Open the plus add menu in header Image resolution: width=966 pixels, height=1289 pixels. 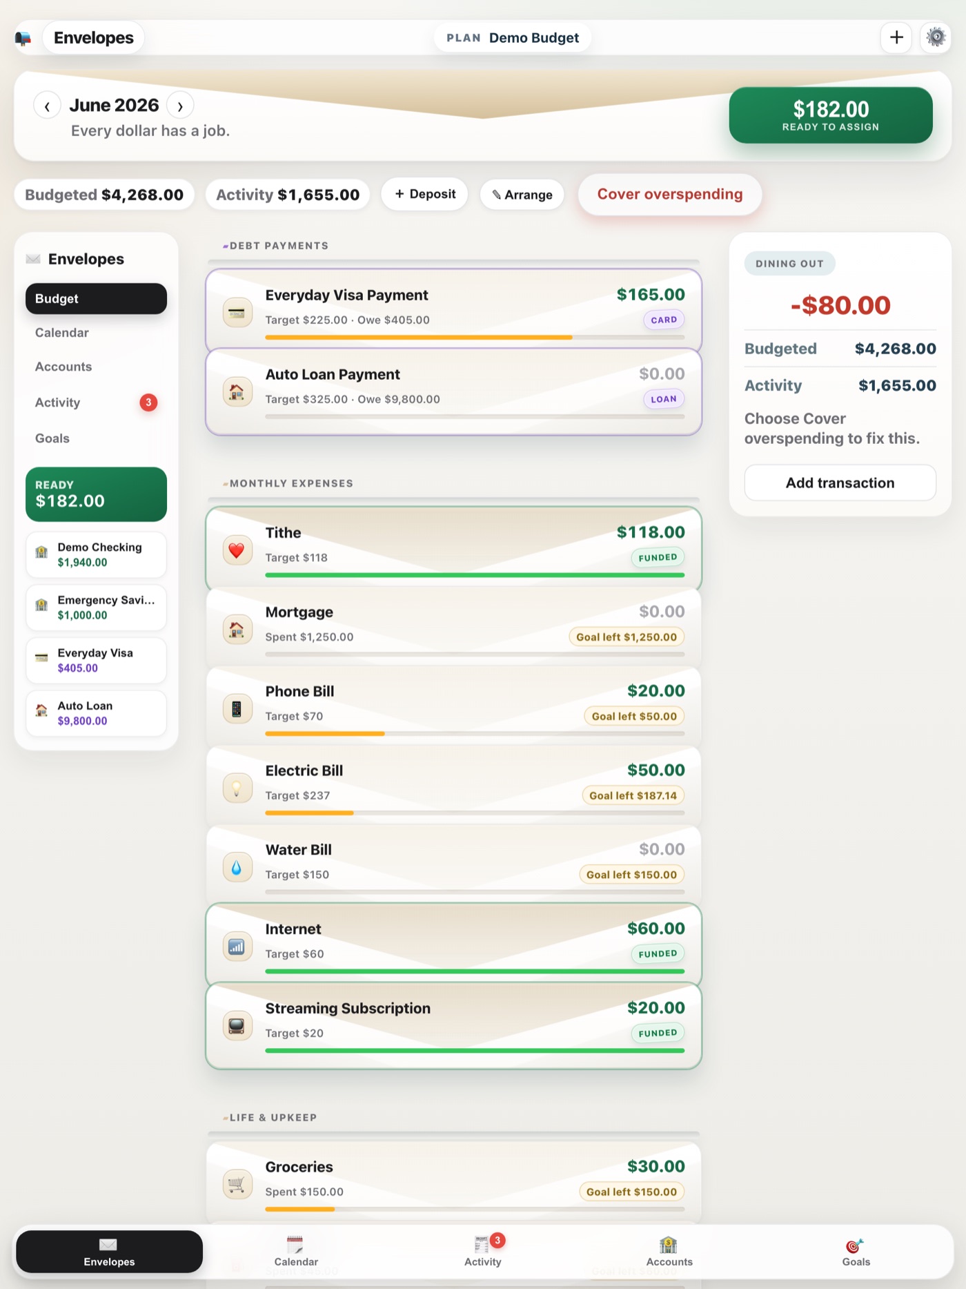896,37
